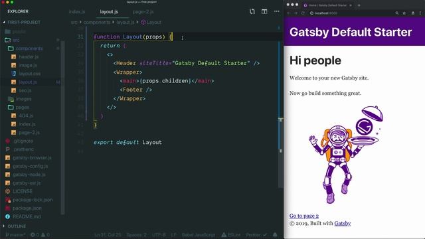The width and height of the screenshot is (425, 239).
Task: Bookmark this page with the star icon
Action: [x=404, y=13]
